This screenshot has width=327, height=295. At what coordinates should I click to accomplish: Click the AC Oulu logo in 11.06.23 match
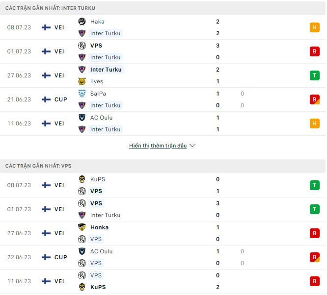pyautogui.click(x=82, y=118)
